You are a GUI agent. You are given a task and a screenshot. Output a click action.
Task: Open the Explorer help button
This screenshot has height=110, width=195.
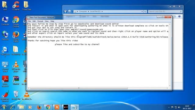click(x=179, y=16)
